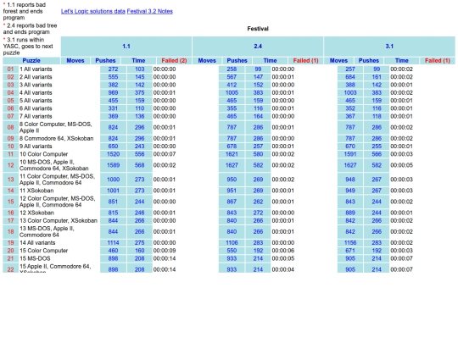Click time 00:00:05 in row 21
This screenshot has width=458, height=343.
point(283,258)
